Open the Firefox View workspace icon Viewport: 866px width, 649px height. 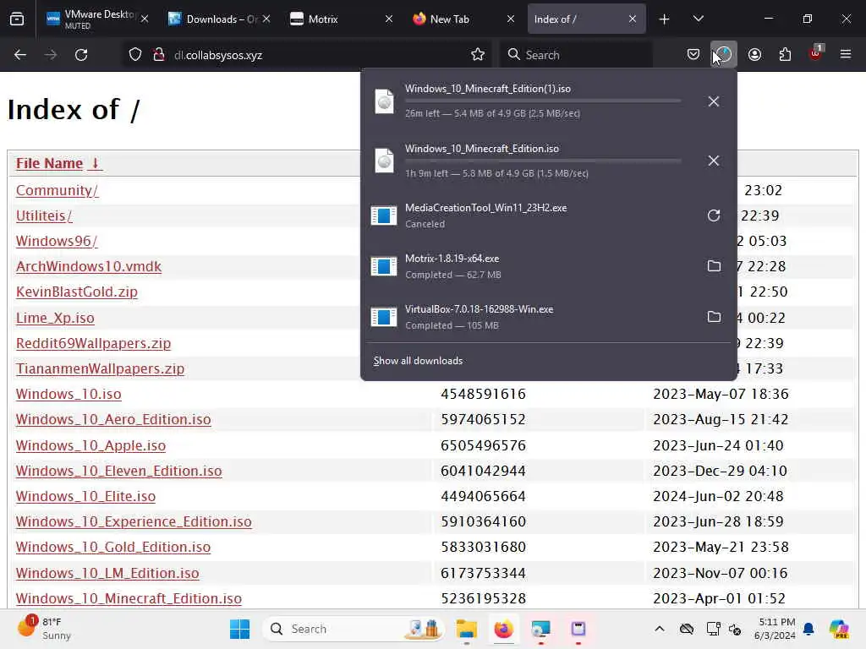click(x=17, y=19)
